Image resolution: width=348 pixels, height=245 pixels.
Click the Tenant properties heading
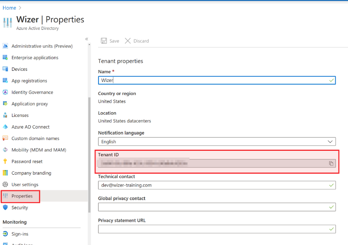(120, 61)
